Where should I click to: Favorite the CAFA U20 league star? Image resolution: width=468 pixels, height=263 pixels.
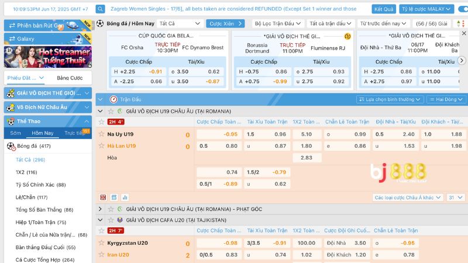[x=111, y=220]
